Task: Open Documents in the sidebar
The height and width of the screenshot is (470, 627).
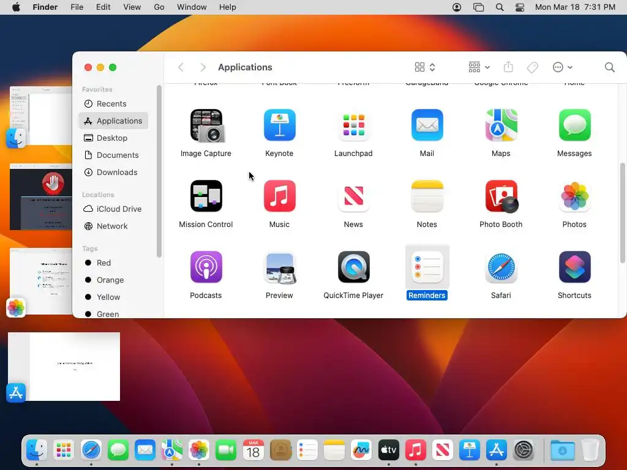Action: click(x=113, y=155)
